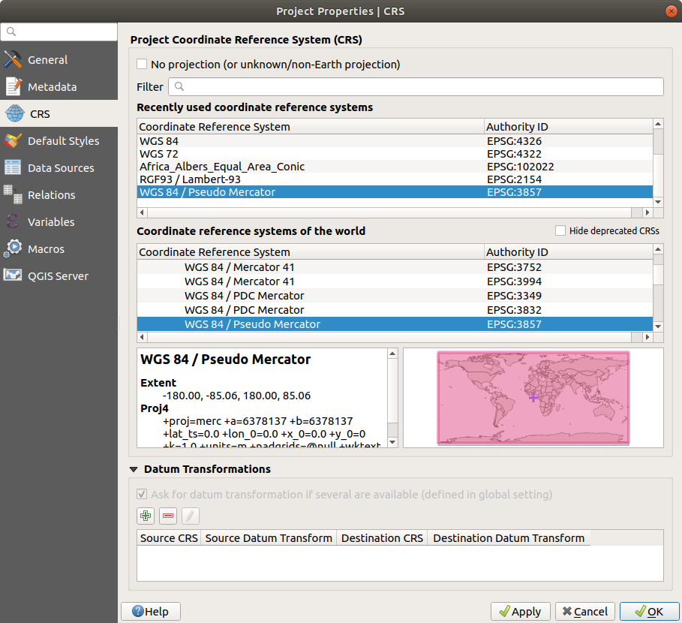Collapse the Datum Transformations section

[134, 469]
